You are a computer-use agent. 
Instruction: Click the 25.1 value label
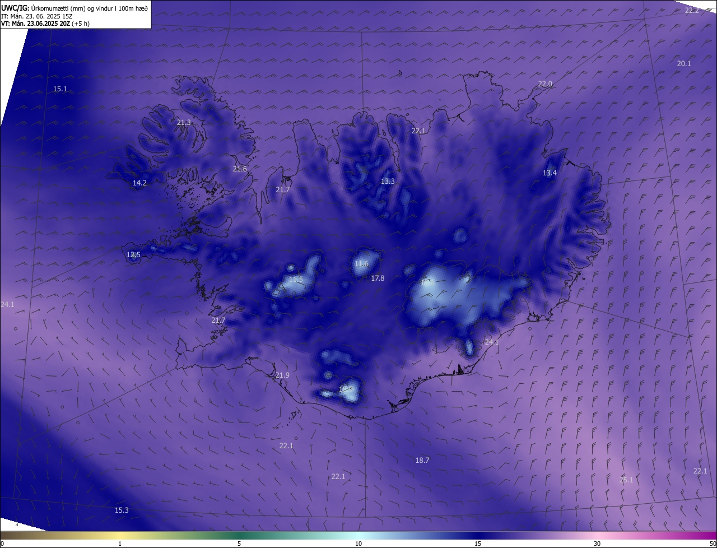click(x=626, y=480)
